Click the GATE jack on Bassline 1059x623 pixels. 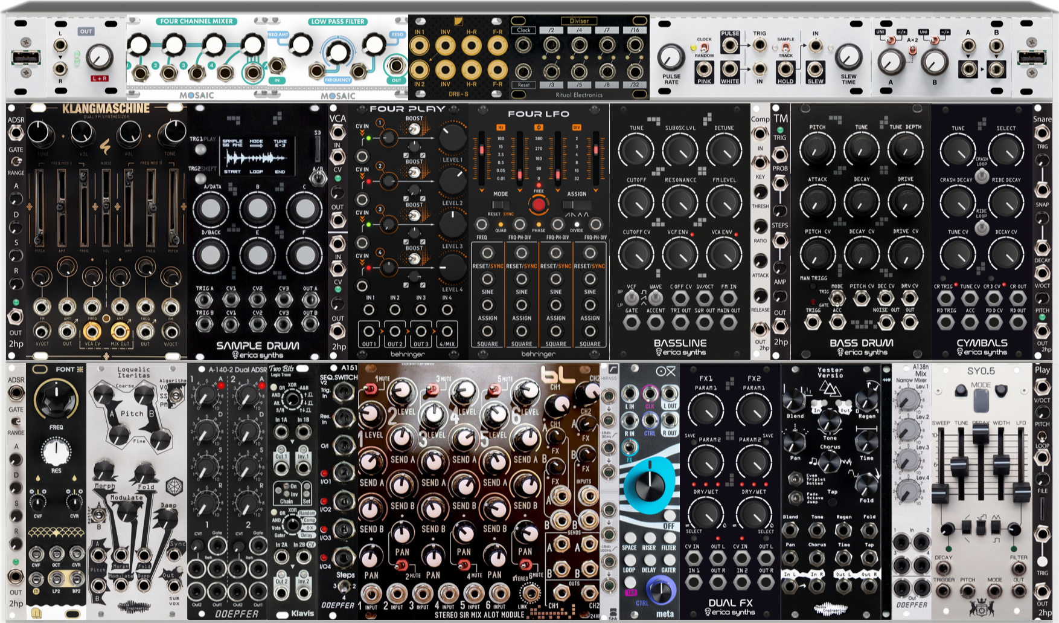(632, 322)
